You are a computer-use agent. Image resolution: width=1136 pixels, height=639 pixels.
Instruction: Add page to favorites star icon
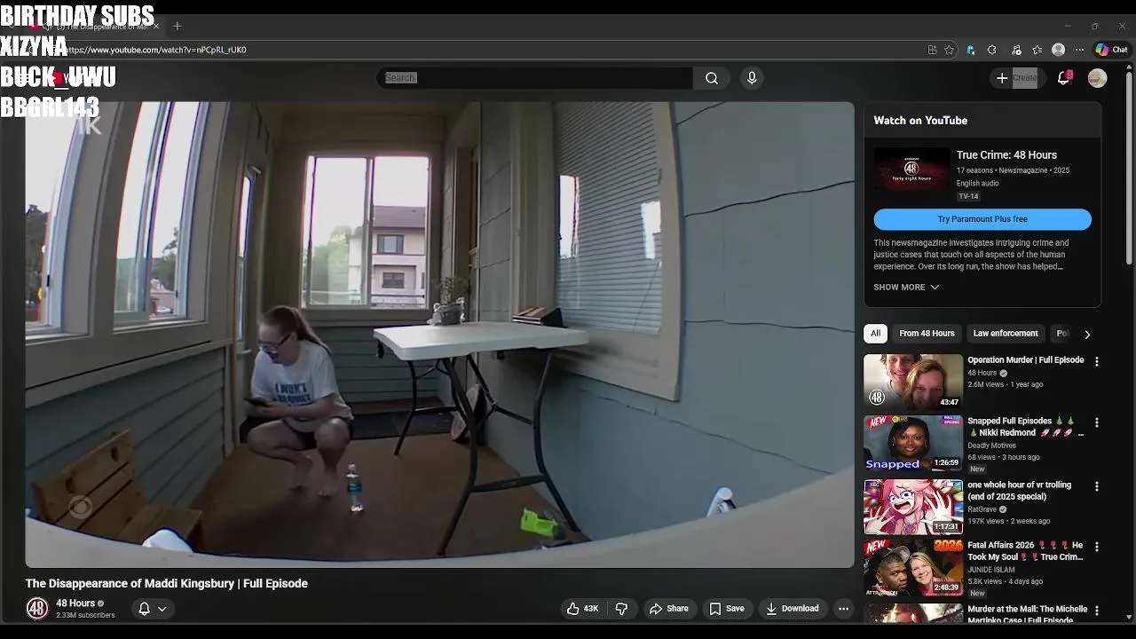pyautogui.click(x=949, y=50)
